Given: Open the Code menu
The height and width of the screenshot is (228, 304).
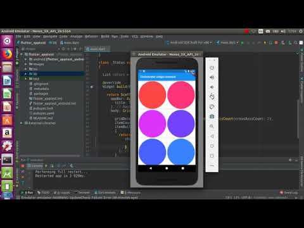Looking at the screenshot, I should (63, 37).
